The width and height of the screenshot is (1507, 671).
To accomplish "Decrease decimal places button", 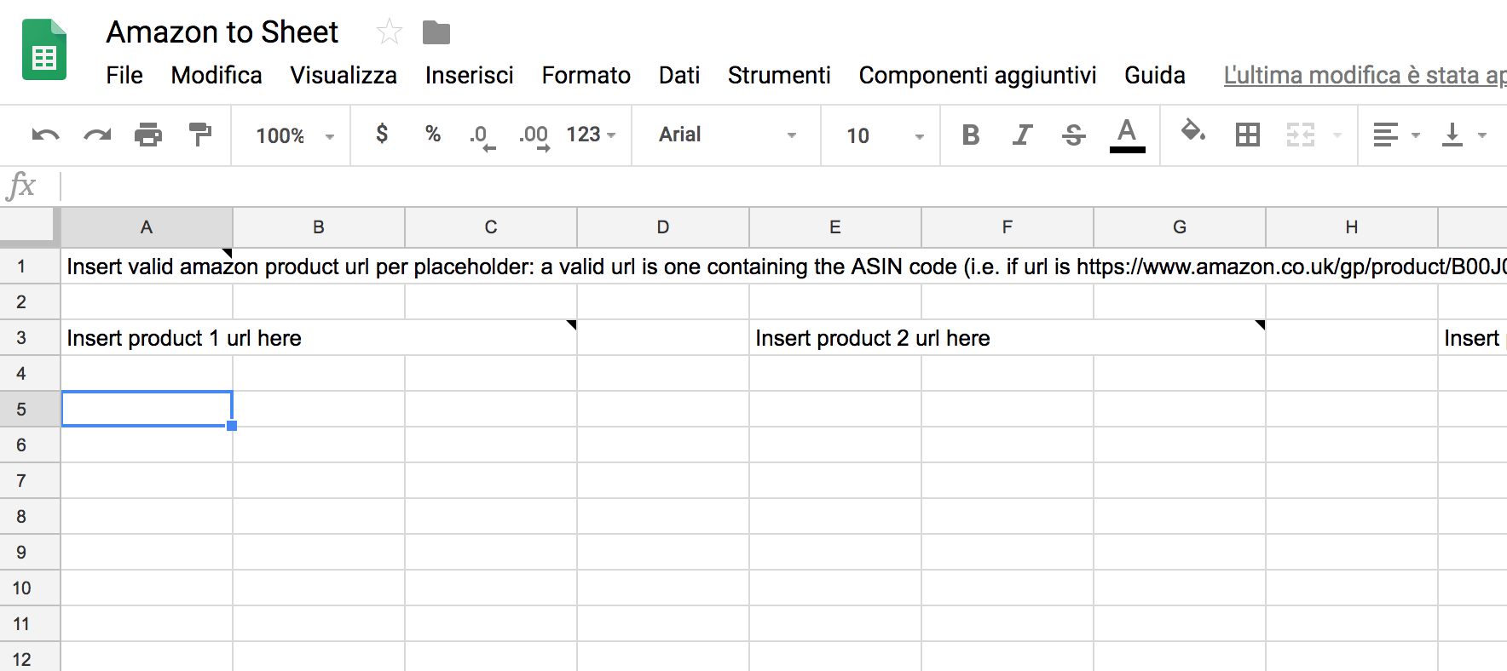I will pos(482,135).
